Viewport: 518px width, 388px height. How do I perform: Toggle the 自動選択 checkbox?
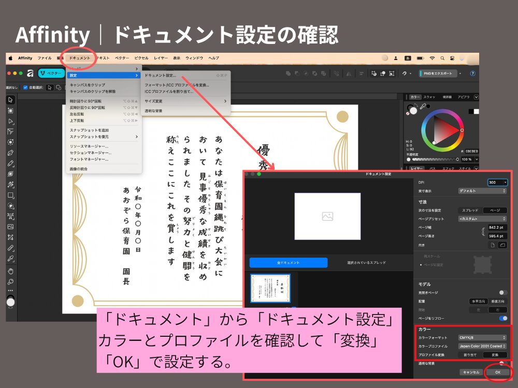(25, 87)
